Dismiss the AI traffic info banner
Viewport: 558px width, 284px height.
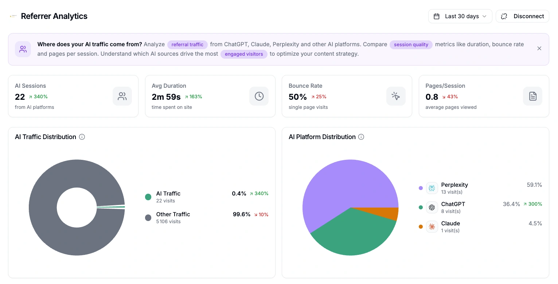pos(539,48)
